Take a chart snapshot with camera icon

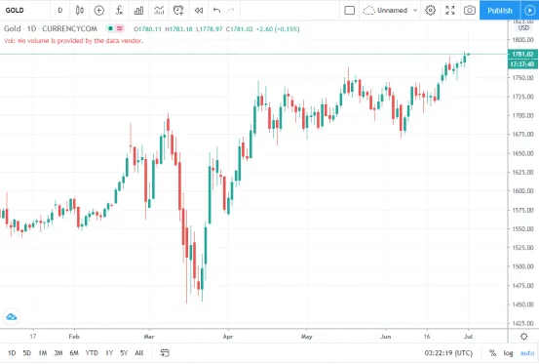[x=470, y=11]
